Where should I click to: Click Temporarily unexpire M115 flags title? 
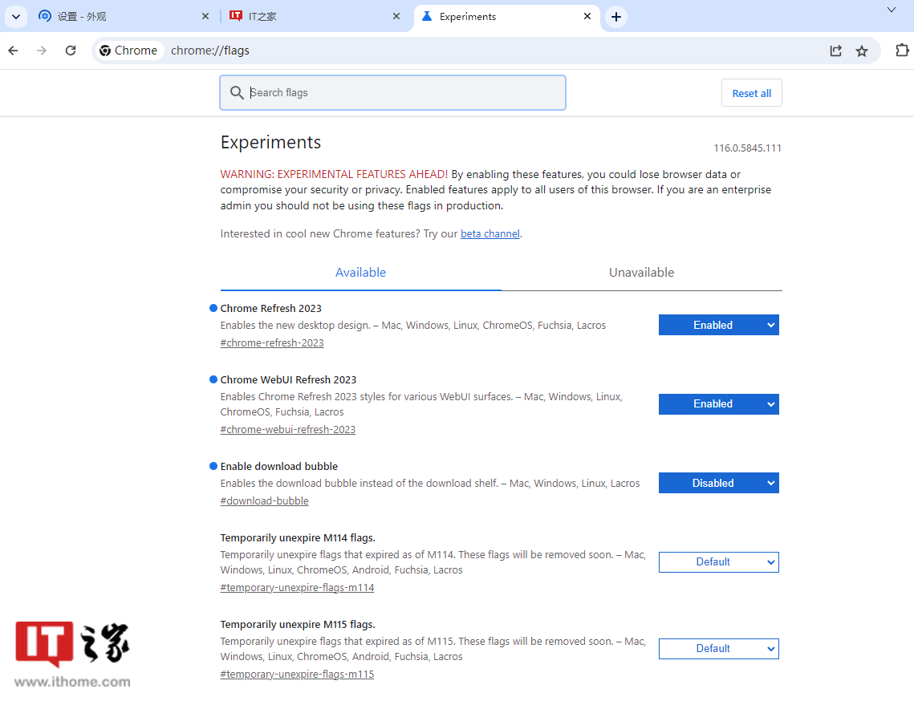(297, 625)
